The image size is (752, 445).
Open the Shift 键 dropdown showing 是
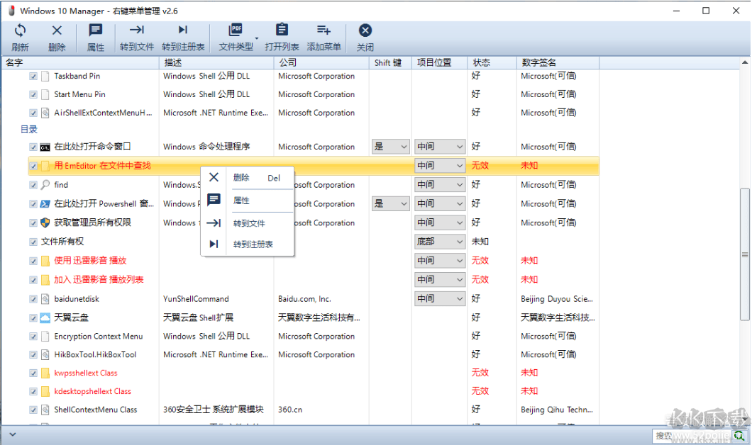390,146
